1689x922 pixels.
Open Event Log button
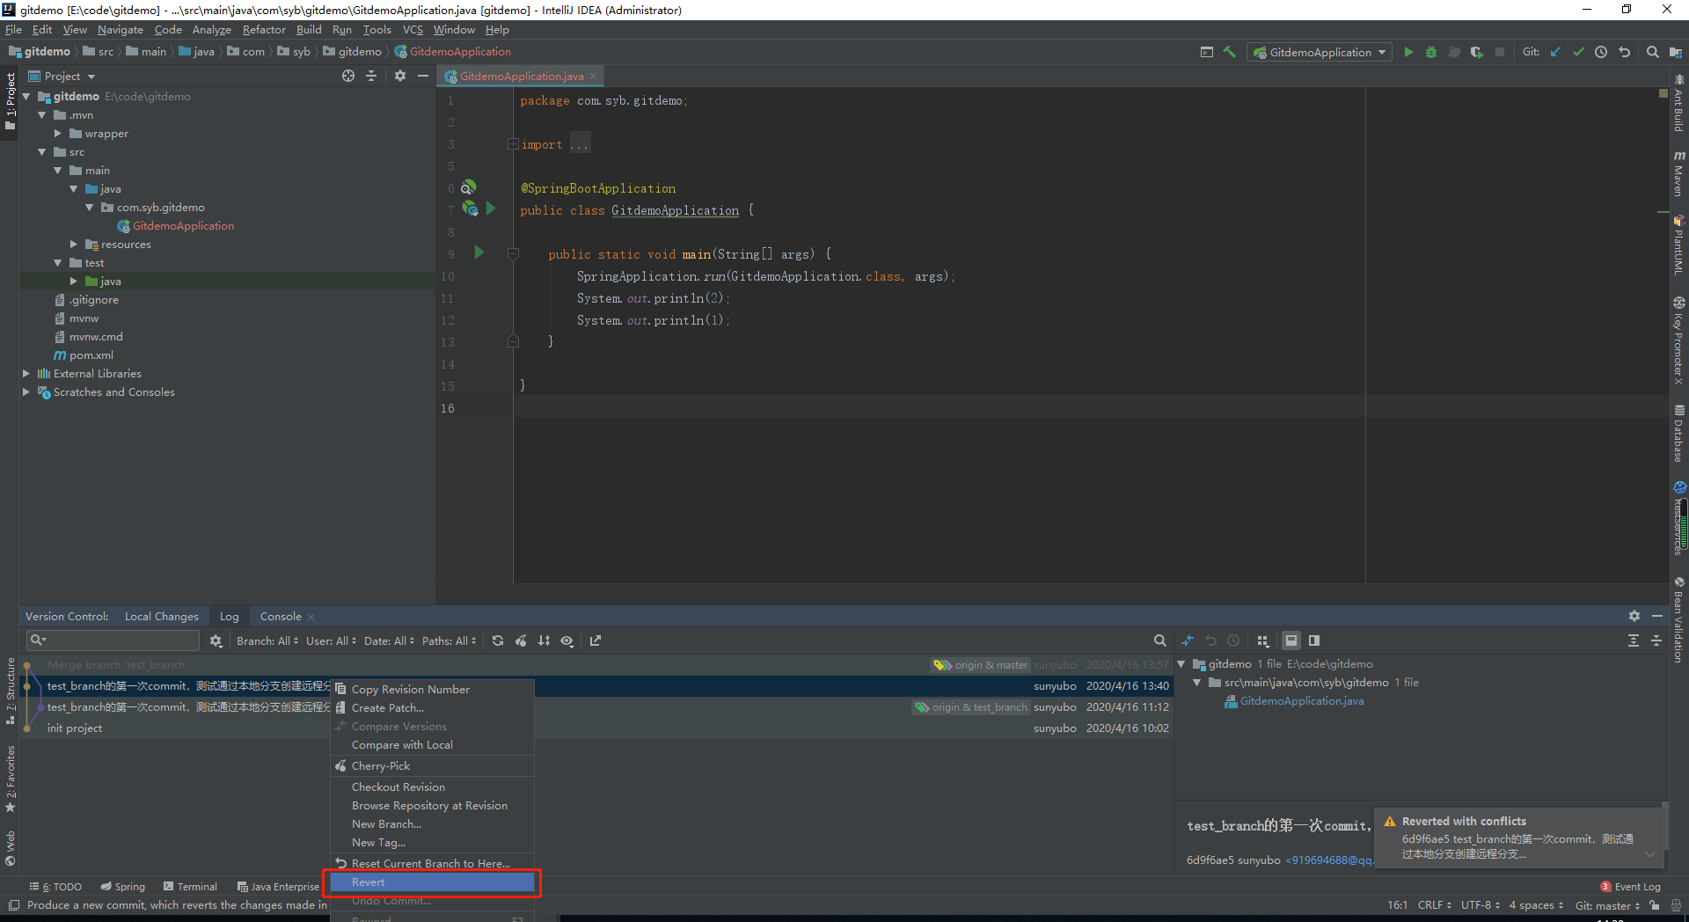(1630, 887)
